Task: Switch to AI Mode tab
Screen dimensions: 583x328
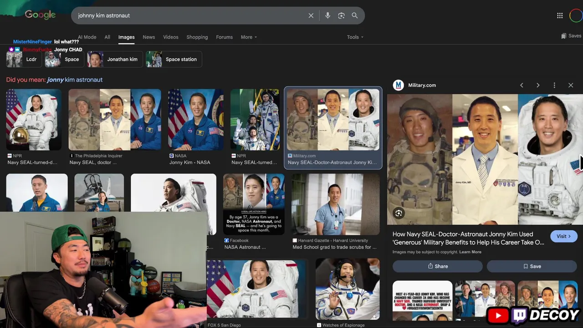Action: [87, 37]
